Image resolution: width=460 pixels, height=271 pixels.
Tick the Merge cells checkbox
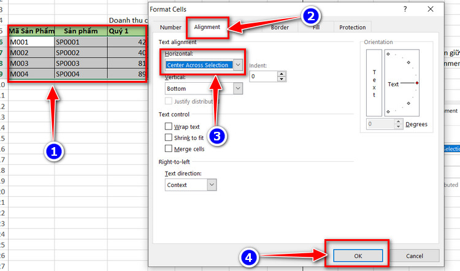(169, 148)
